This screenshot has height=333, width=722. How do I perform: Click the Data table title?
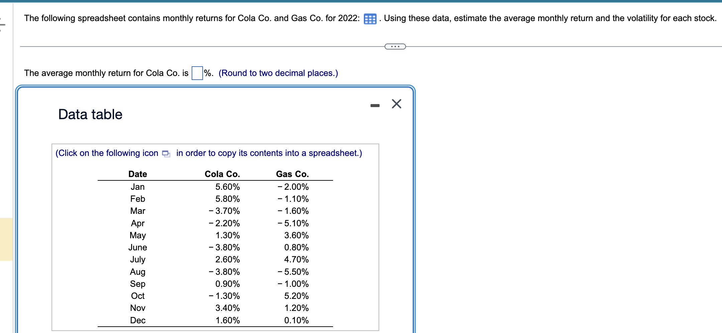click(x=90, y=114)
